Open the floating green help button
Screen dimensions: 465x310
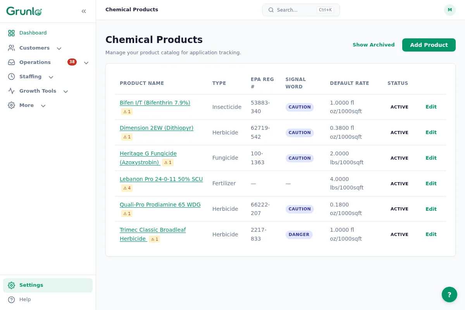pos(449,294)
